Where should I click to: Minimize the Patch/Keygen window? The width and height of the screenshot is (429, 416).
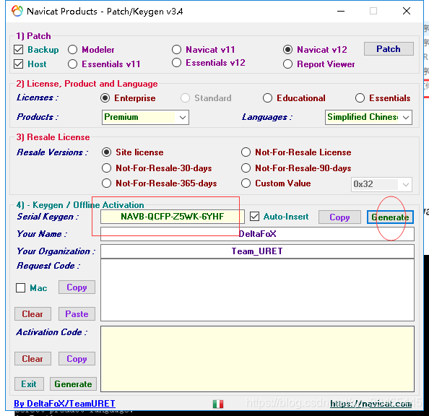coord(341,12)
